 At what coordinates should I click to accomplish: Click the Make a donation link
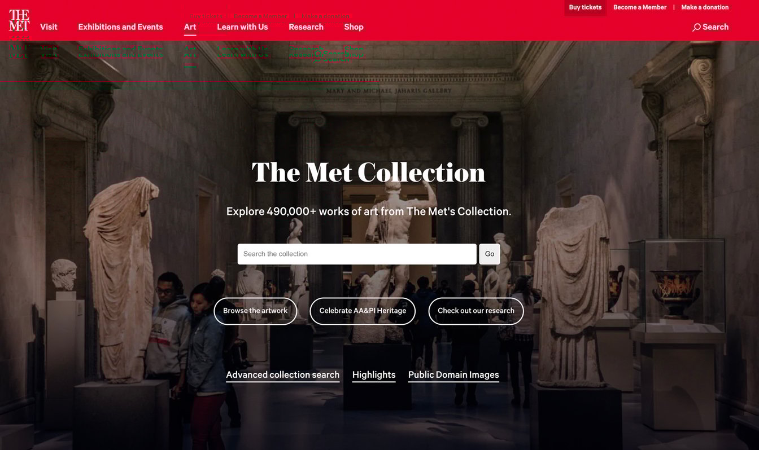[705, 7]
